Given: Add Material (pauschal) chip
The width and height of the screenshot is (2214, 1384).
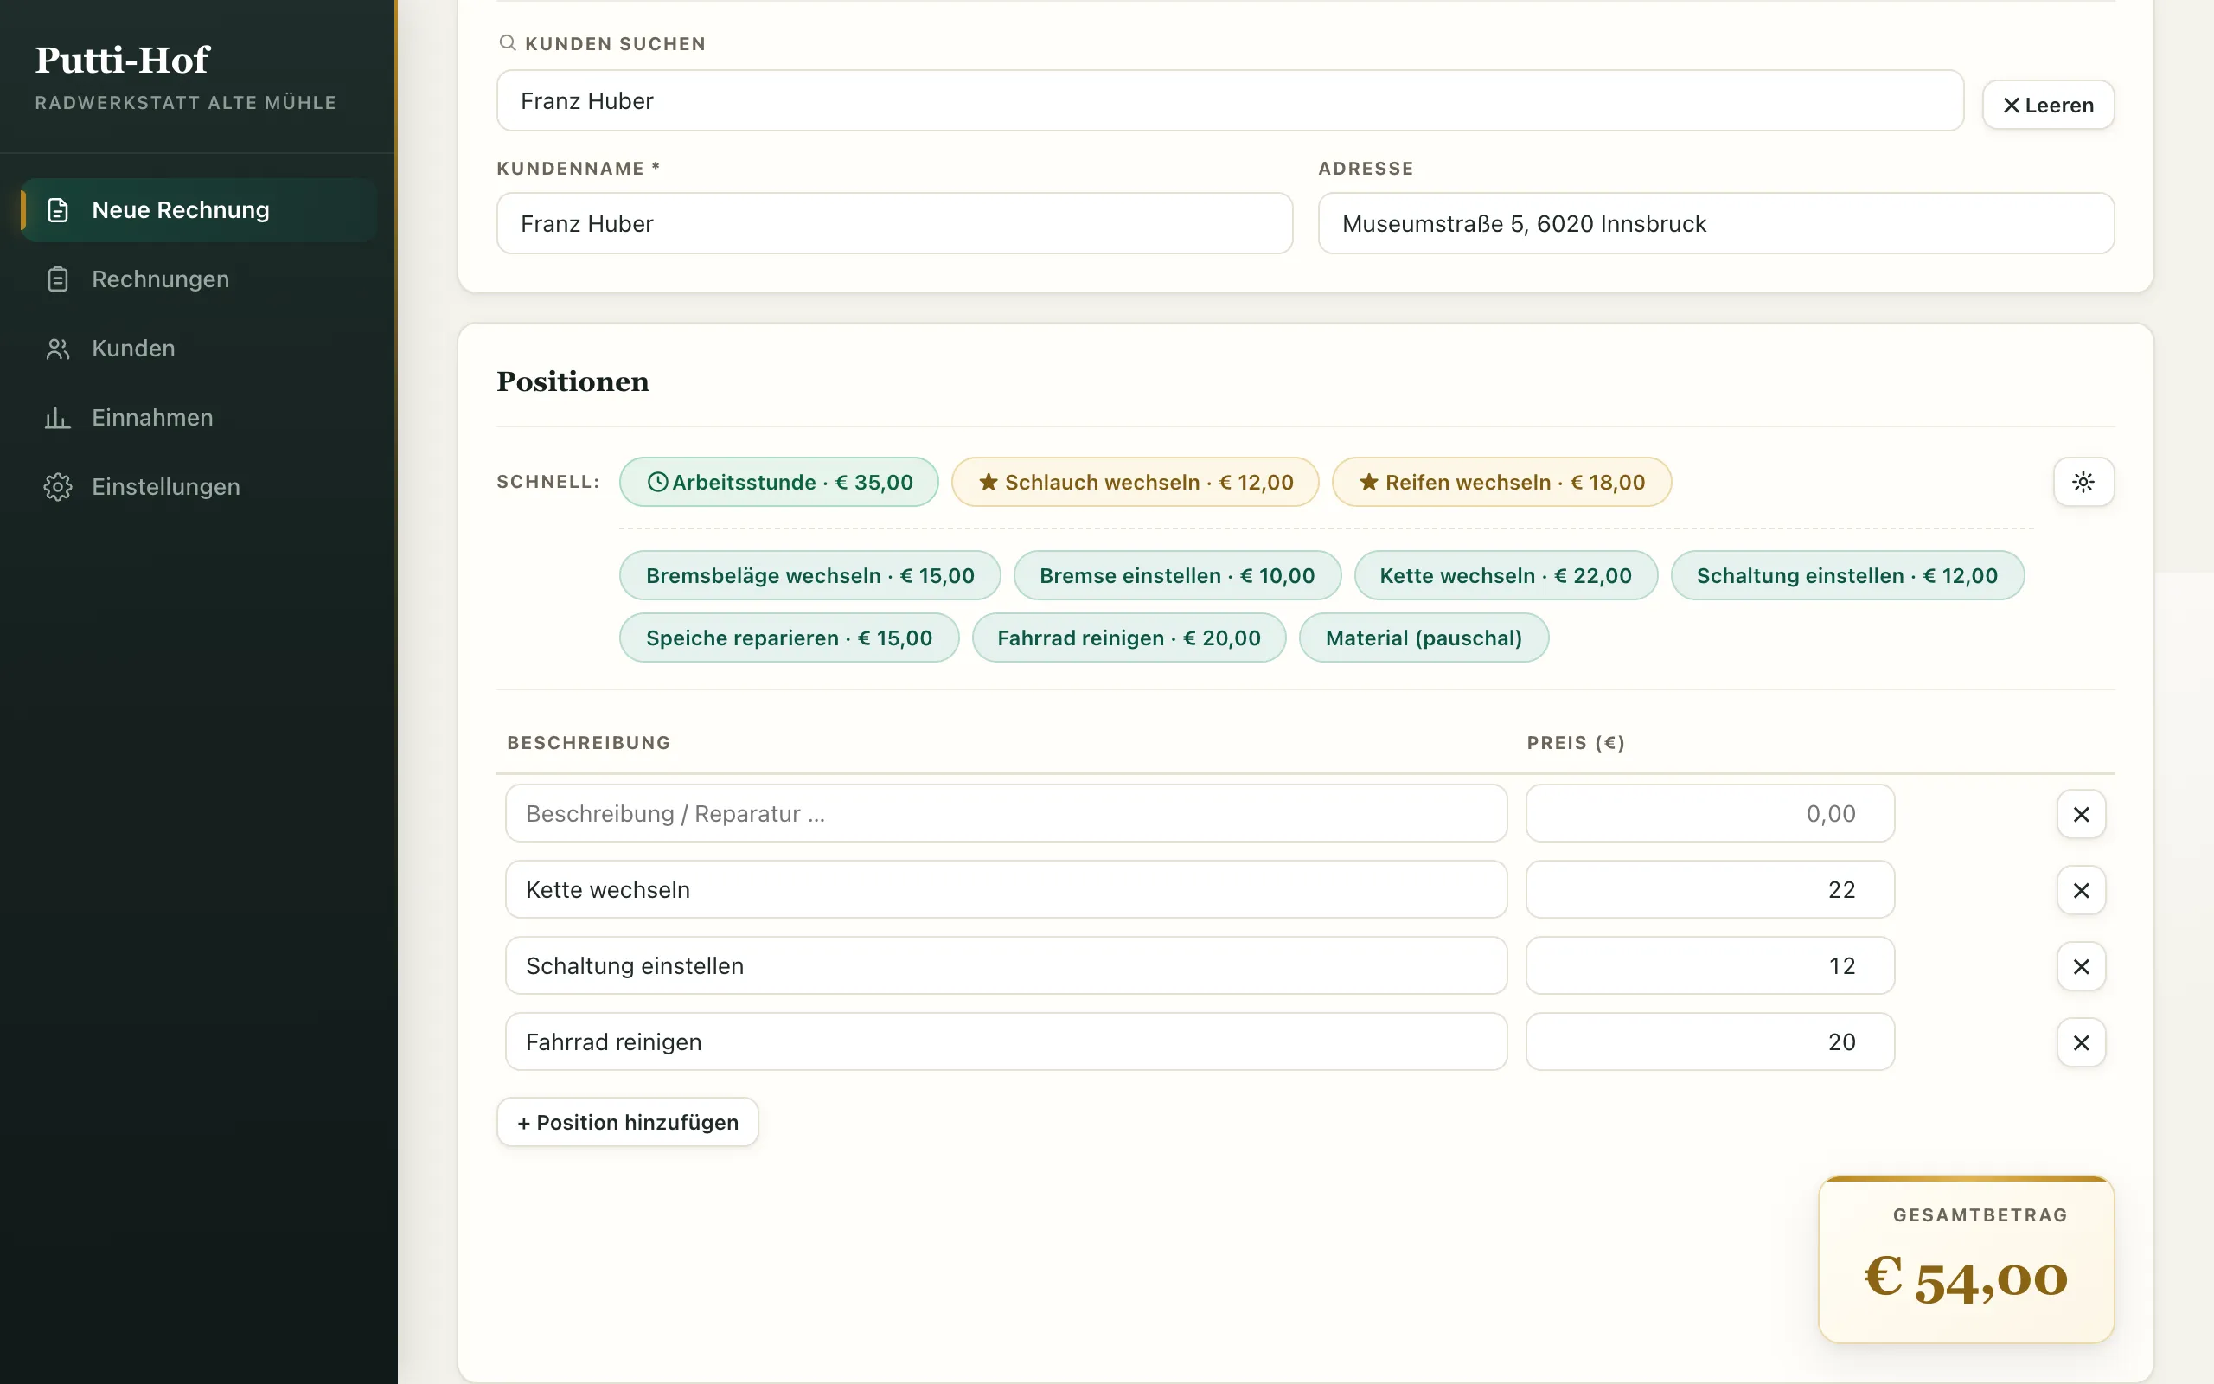Looking at the screenshot, I should [x=1424, y=638].
